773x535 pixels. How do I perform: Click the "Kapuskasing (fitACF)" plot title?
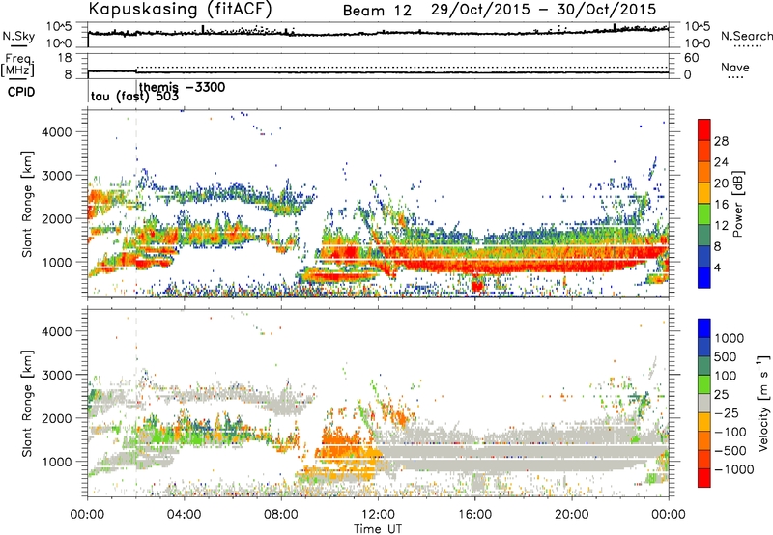(180, 9)
